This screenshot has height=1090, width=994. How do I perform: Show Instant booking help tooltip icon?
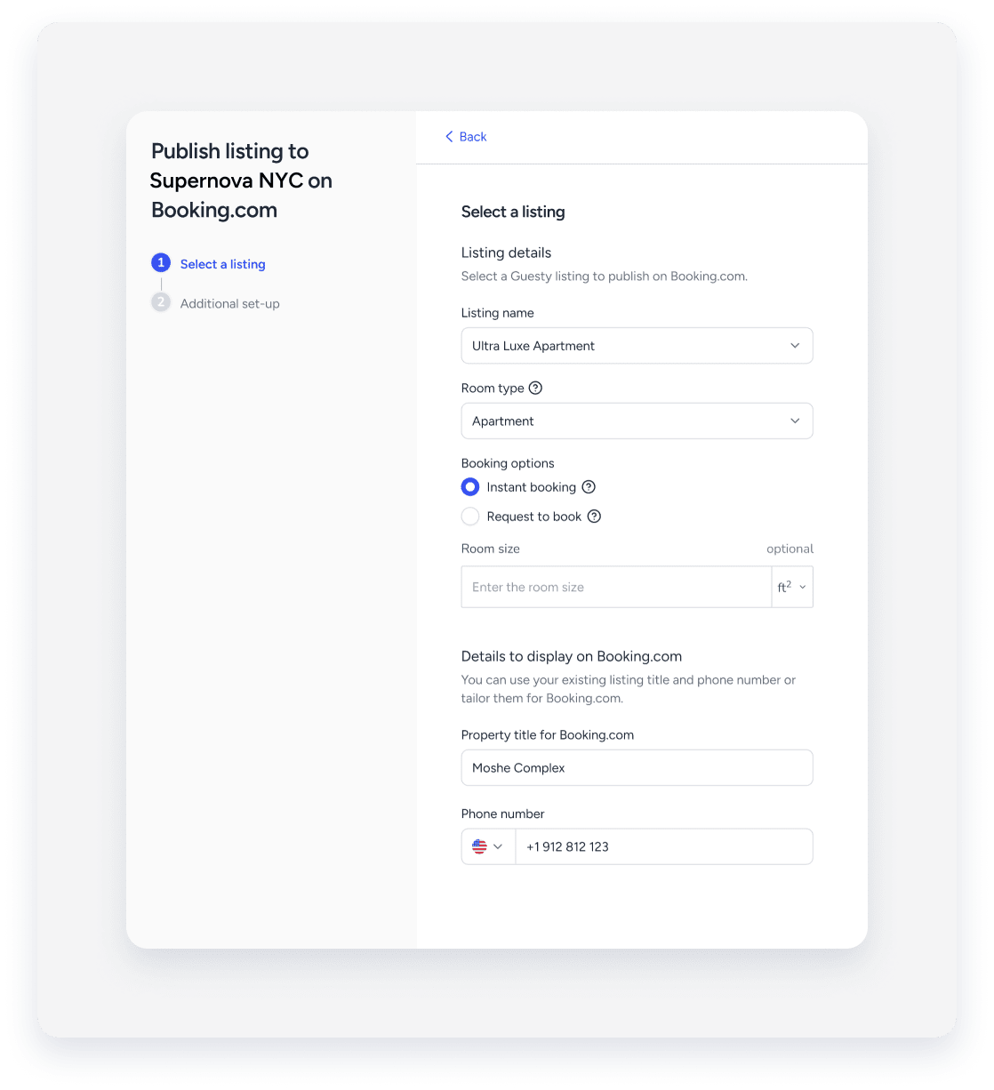(x=589, y=487)
